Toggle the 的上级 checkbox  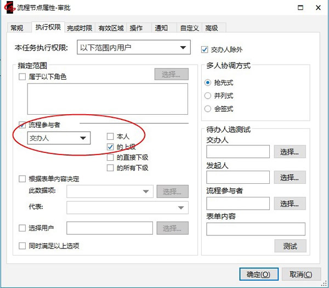pos(110,146)
